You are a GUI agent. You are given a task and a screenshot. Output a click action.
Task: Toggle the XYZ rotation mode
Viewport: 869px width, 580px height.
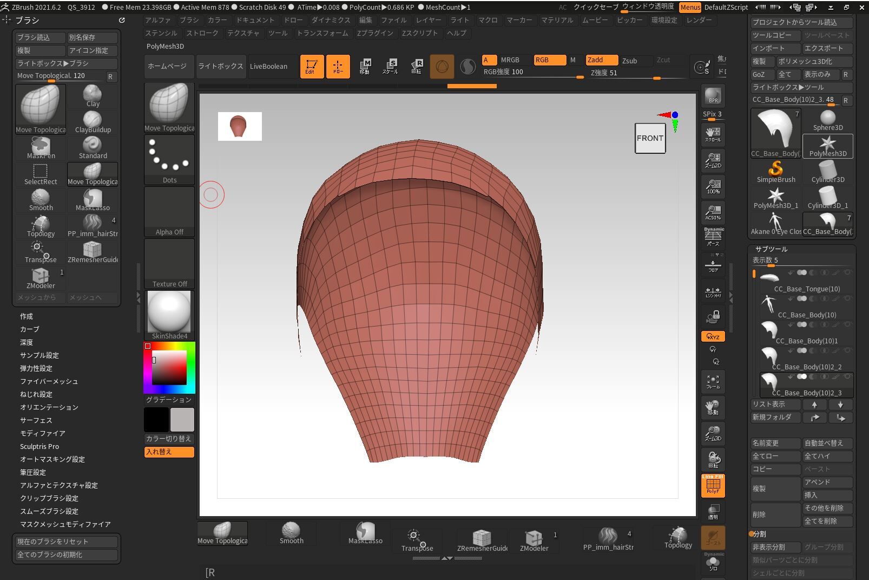[x=713, y=336]
